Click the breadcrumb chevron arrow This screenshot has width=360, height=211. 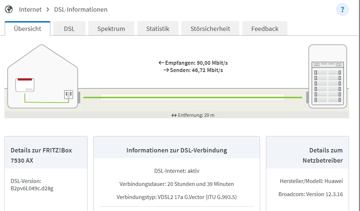48,9
